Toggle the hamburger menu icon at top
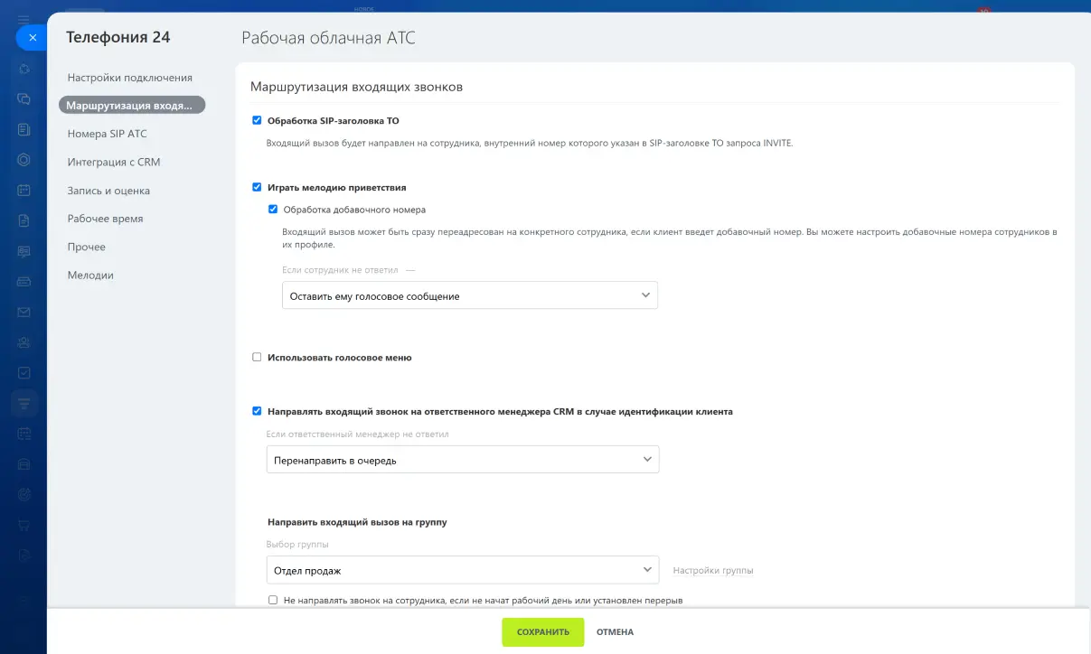1091x654 pixels. [24, 18]
